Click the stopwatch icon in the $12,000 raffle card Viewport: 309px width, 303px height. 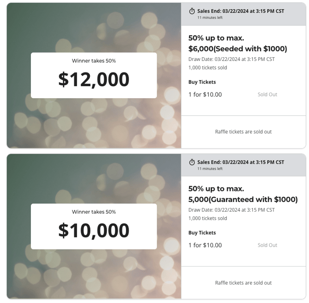pos(192,12)
